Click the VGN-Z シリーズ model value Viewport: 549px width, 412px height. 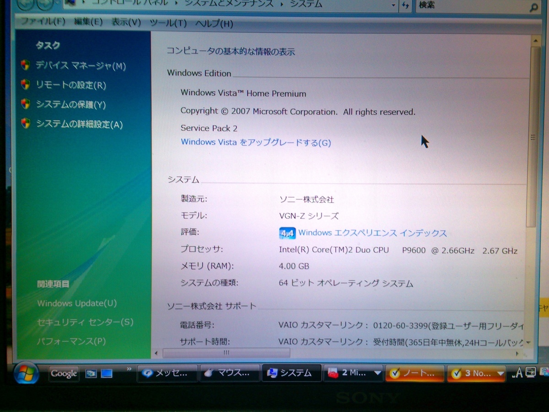[x=309, y=216]
